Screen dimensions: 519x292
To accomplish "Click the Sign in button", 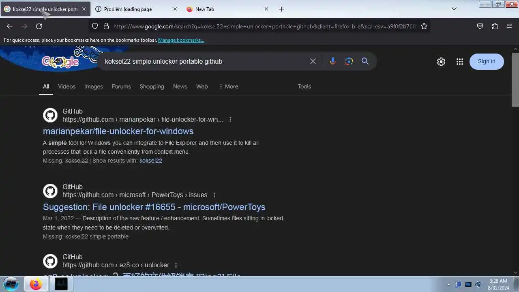I will 487,62.
